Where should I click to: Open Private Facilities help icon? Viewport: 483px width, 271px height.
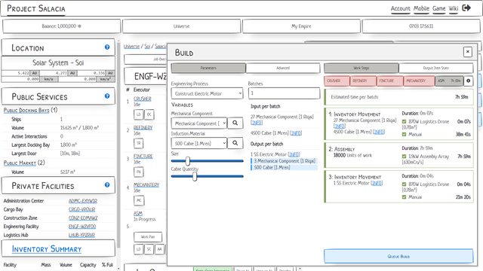(x=107, y=184)
